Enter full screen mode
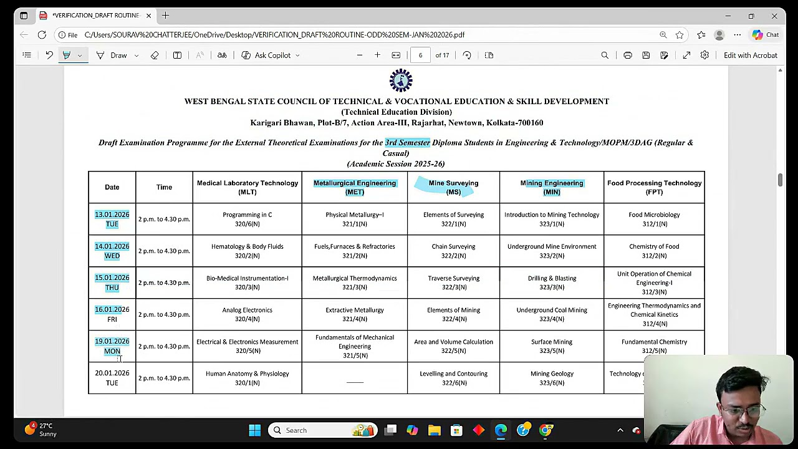 pyautogui.click(x=686, y=56)
